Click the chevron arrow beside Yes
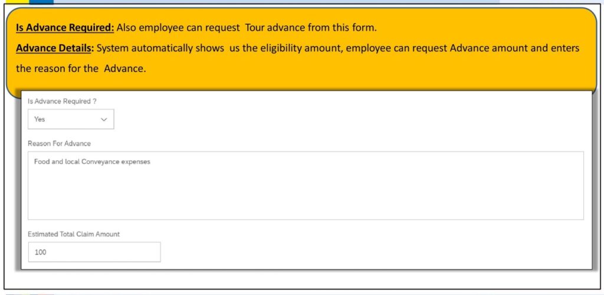Viewport: 604px width, 295px height. (x=104, y=120)
